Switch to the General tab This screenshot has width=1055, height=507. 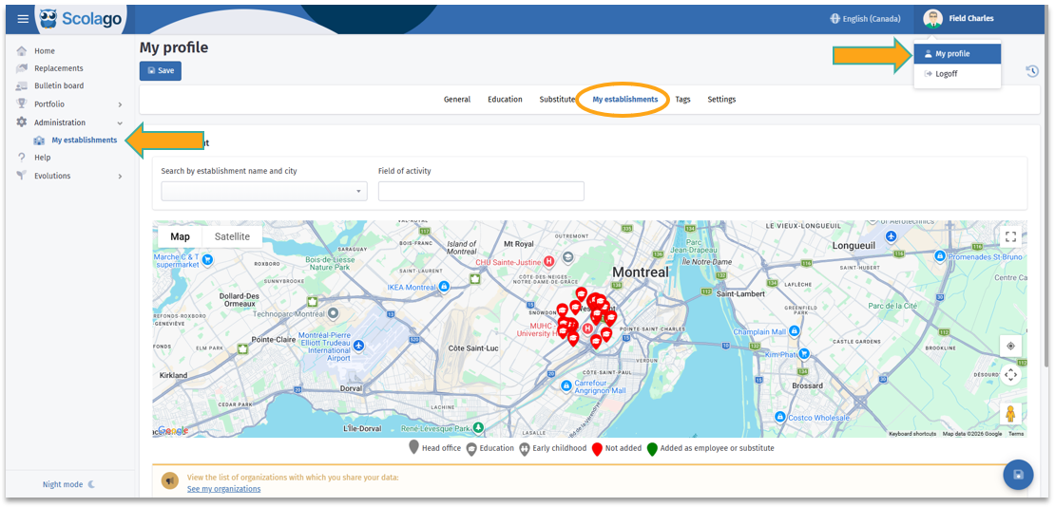(x=457, y=100)
